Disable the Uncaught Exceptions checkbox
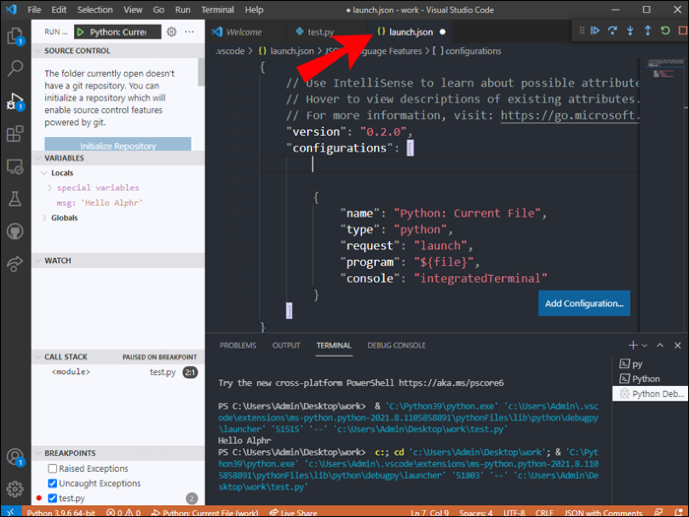 pos(52,483)
